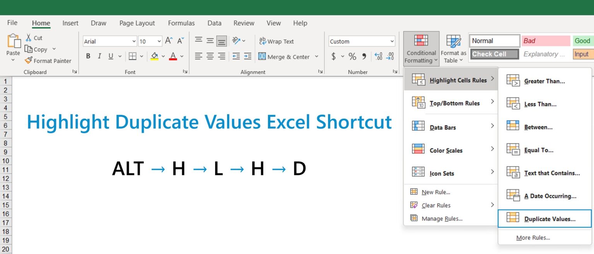Apply the Percent Style format

(x=352, y=56)
